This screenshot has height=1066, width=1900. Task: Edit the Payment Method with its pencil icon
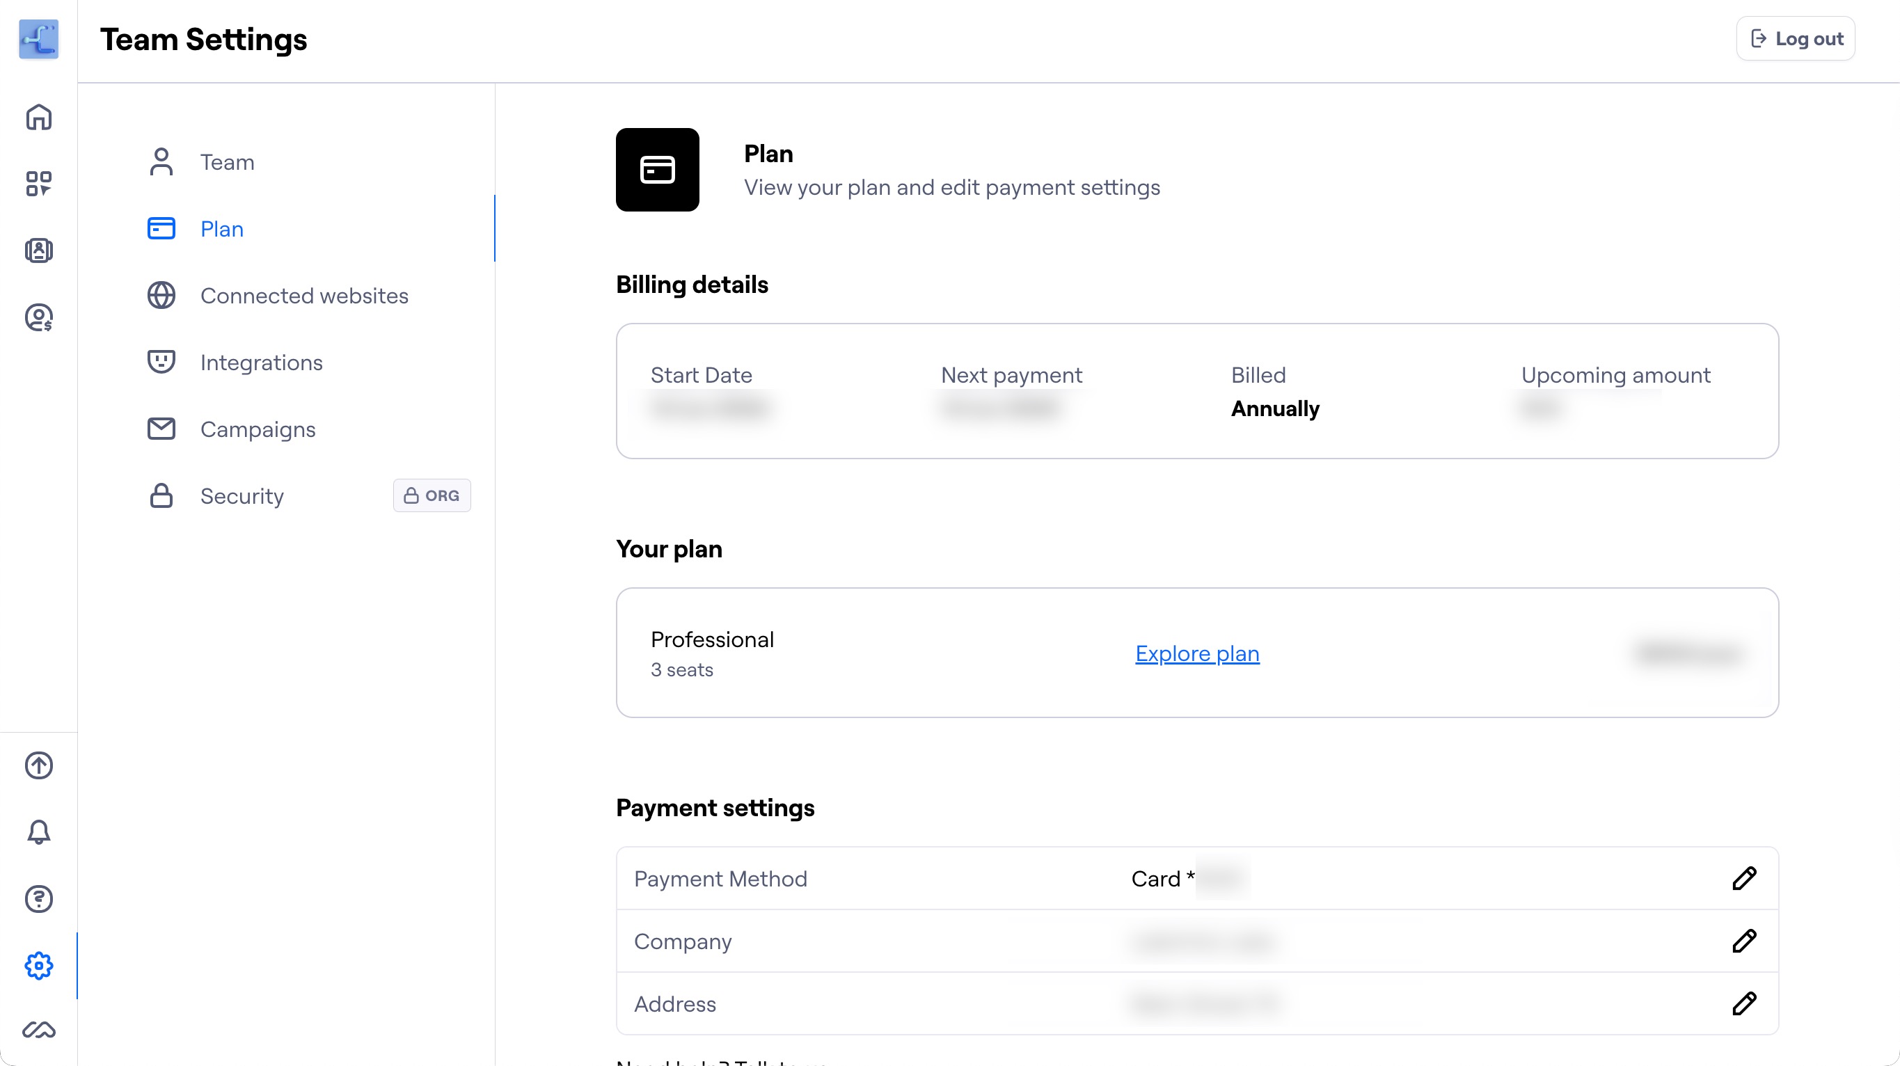[x=1744, y=878]
